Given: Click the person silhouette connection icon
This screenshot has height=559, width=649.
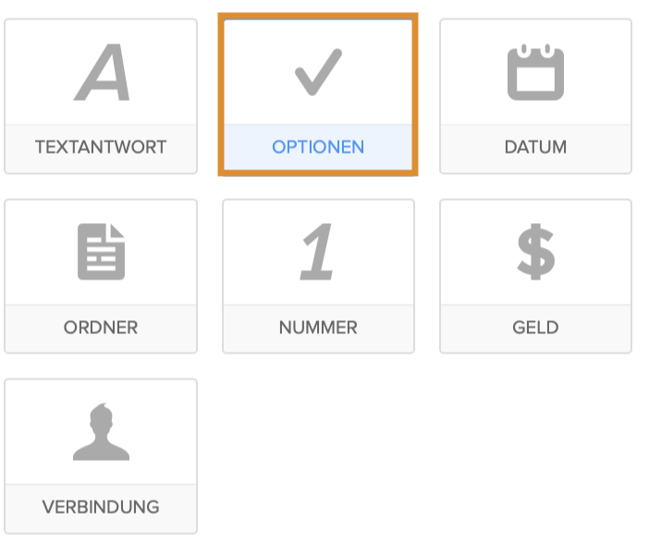Looking at the screenshot, I should 101,432.
